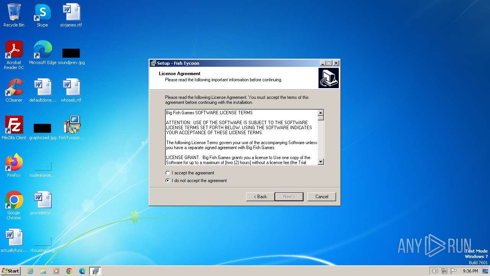Open the Action Center flag icon
490x276 pixels.
[454, 271]
